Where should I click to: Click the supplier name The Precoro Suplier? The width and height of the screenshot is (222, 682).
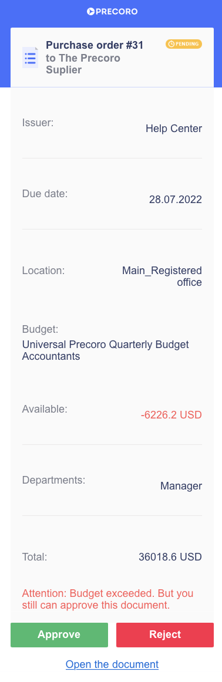(x=83, y=64)
